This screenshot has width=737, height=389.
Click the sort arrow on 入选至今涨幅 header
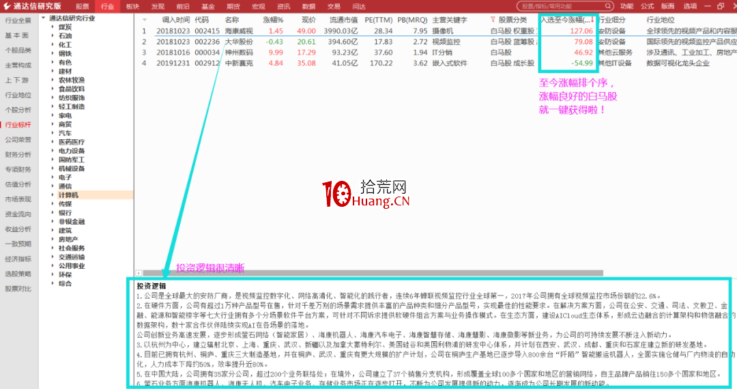[592, 20]
